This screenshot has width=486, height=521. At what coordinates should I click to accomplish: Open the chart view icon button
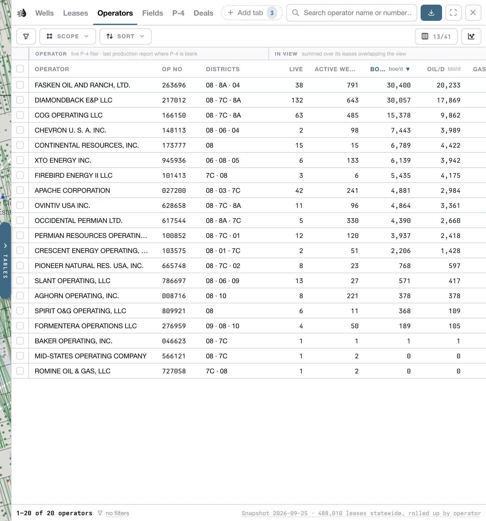click(x=471, y=36)
